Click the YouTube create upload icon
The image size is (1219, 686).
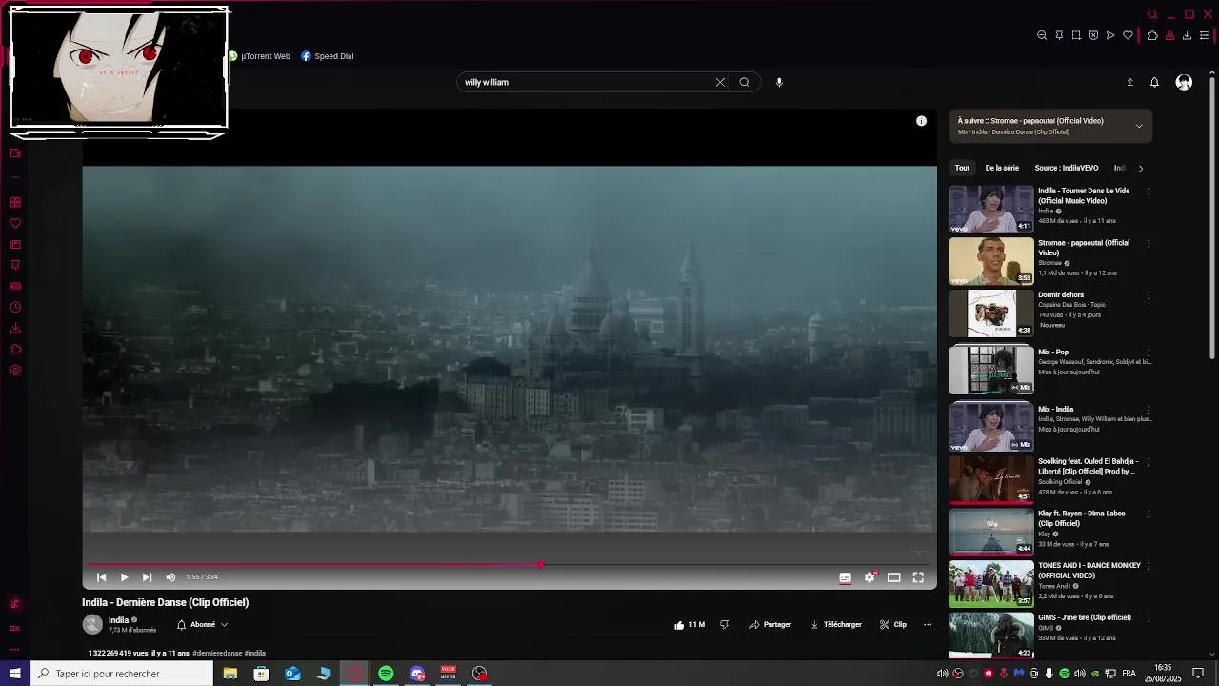click(x=1130, y=82)
